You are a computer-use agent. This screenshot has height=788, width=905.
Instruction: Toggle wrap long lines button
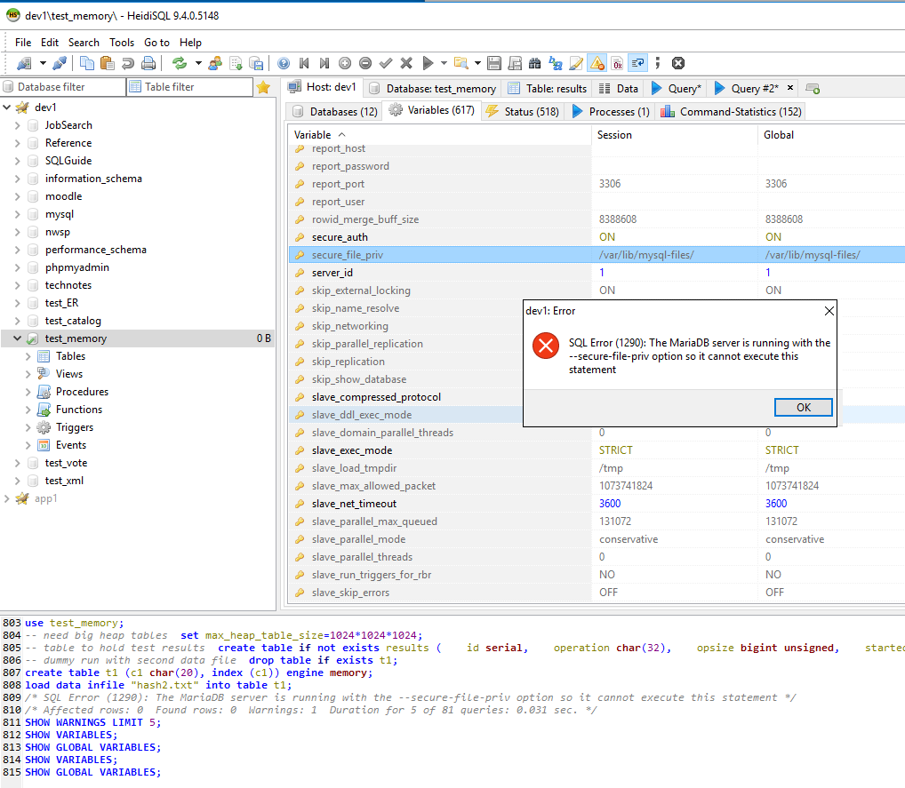coord(637,63)
